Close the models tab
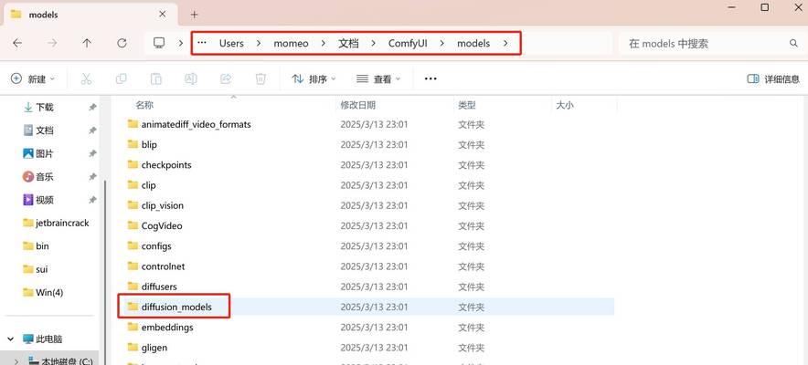This screenshot has width=808, height=365. (163, 15)
